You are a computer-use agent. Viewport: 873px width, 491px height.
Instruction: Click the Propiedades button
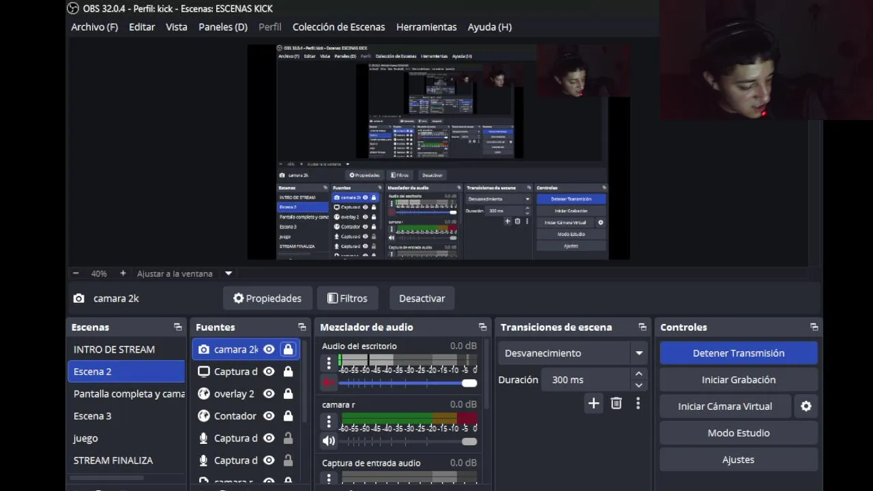[x=267, y=299]
